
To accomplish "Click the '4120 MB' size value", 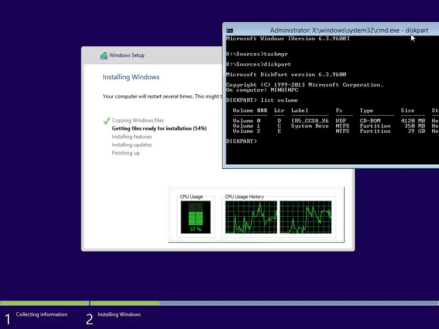I will click(413, 121).
